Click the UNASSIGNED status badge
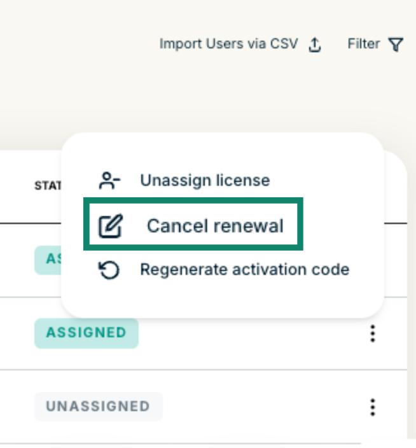The image size is (416, 448). 98,407
